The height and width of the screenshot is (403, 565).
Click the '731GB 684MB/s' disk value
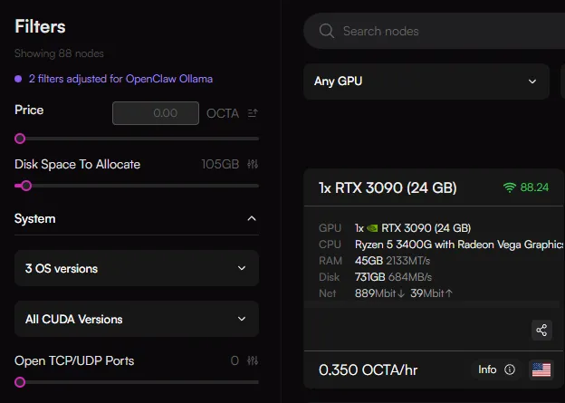[393, 277]
